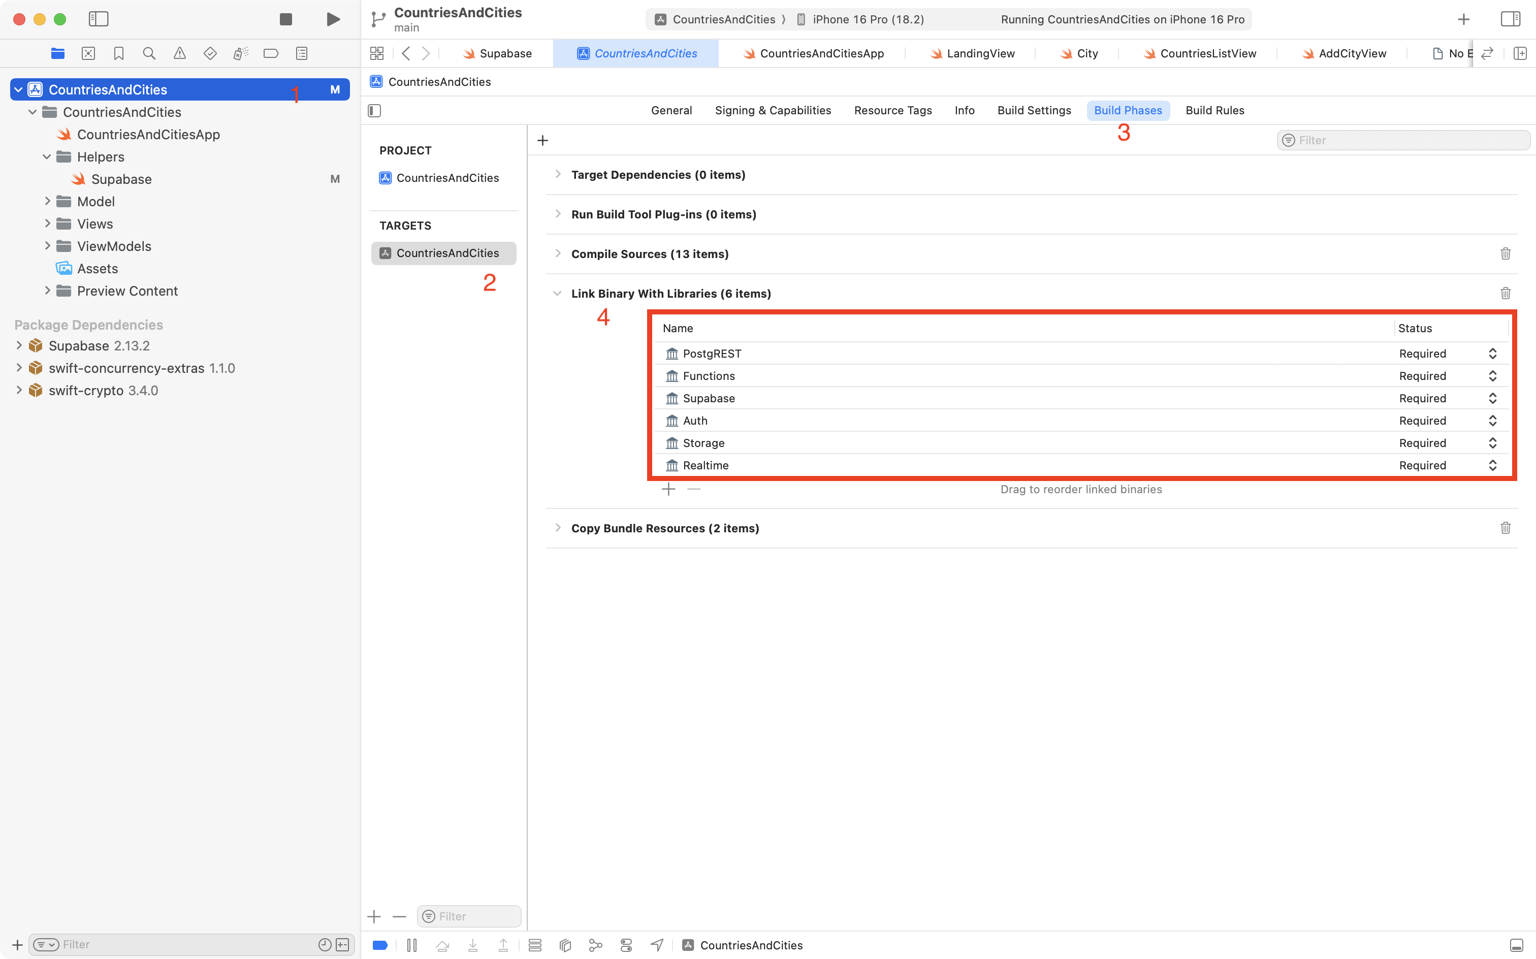Click the debug view hierarchy icon
The width and height of the screenshot is (1536, 959).
(x=565, y=945)
